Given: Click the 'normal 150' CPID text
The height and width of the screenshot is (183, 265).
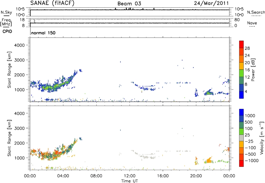Looking at the screenshot, I should tap(43, 33).
